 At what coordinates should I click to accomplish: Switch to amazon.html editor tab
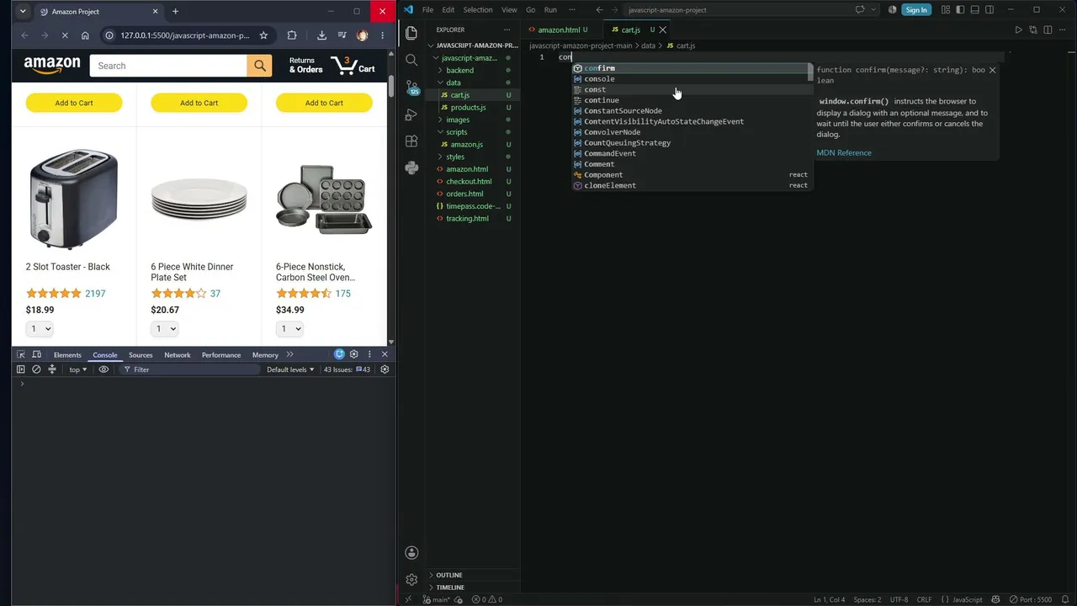coord(558,30)
